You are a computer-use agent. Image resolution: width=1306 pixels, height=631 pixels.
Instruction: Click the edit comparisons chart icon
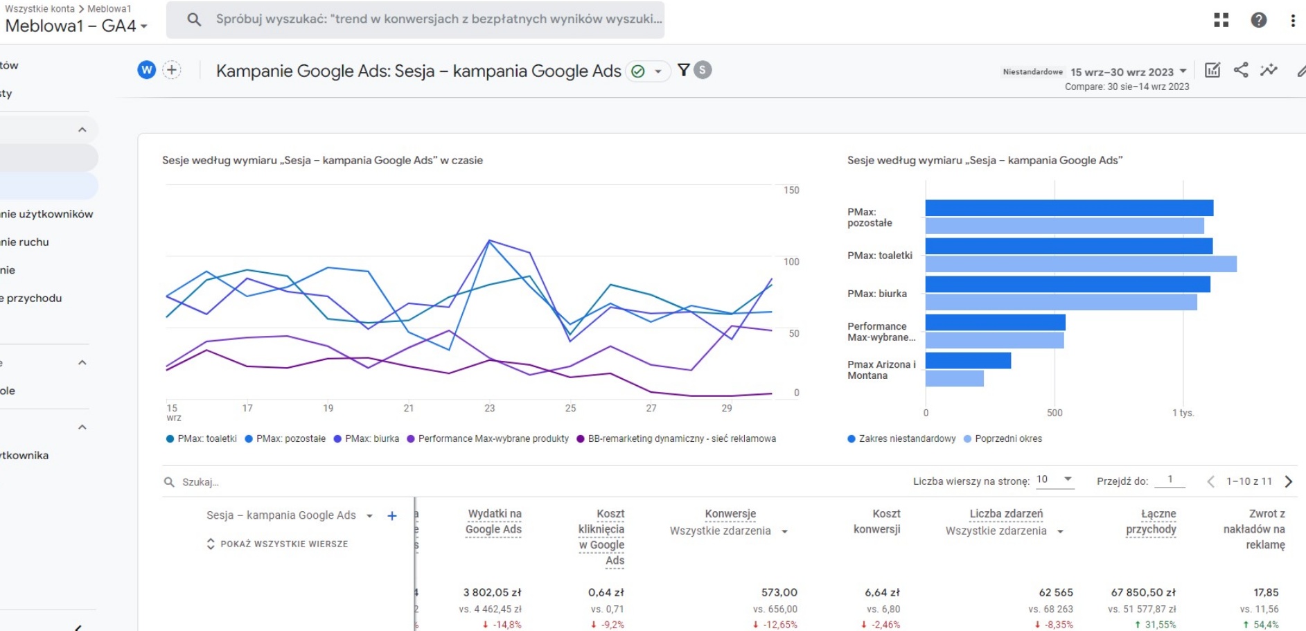click(1212, 70)
